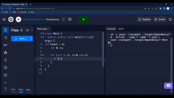Run the program with green play button
The image size is (174, 98).
click(84, 19)
